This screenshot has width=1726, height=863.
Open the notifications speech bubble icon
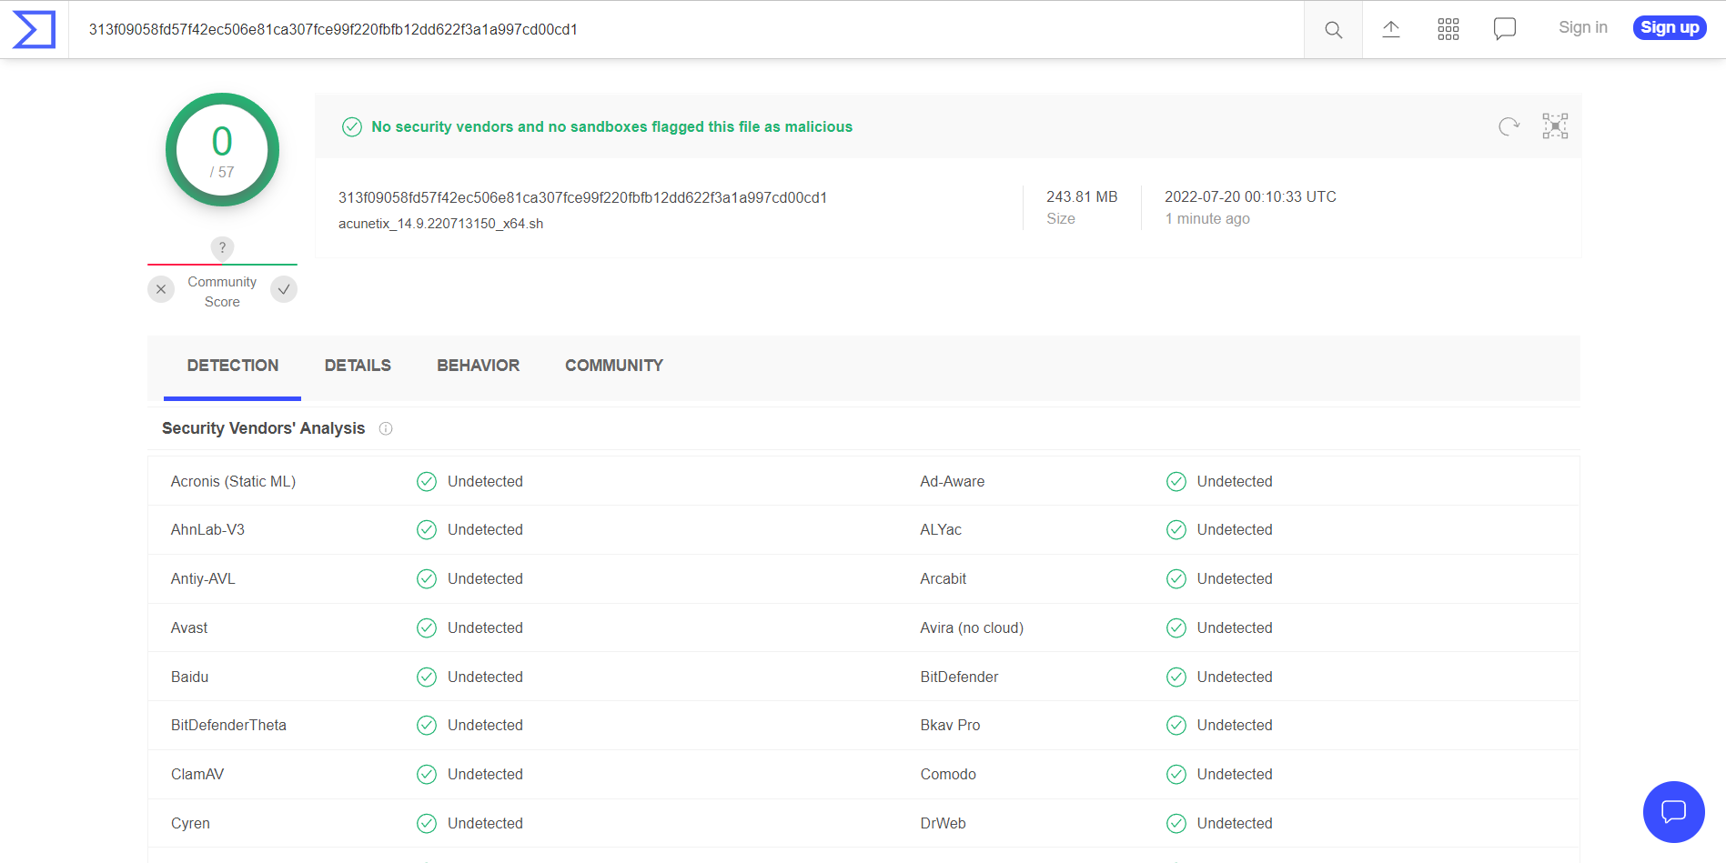[x=1505, y=29]
